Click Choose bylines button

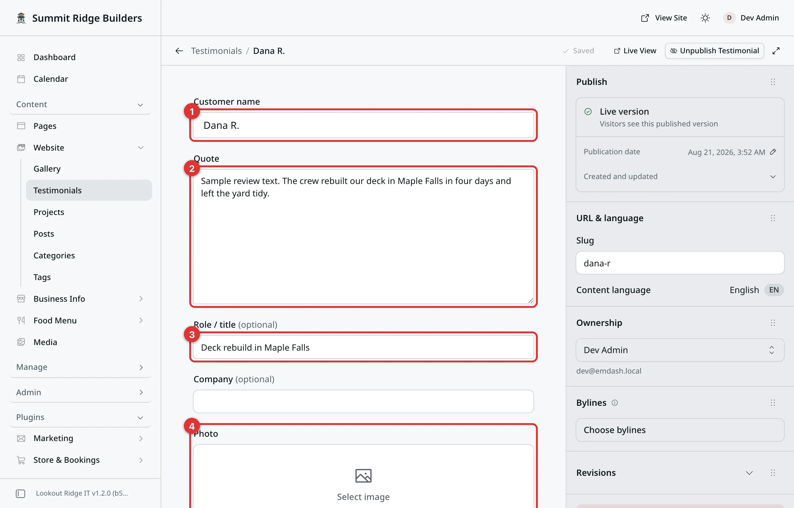pos(680,430)
